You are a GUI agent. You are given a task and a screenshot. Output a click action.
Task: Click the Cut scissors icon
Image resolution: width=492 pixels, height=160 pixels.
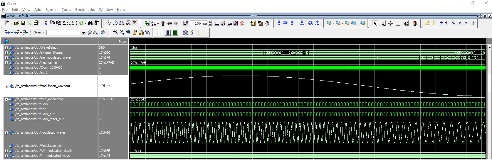click(46, 23)
